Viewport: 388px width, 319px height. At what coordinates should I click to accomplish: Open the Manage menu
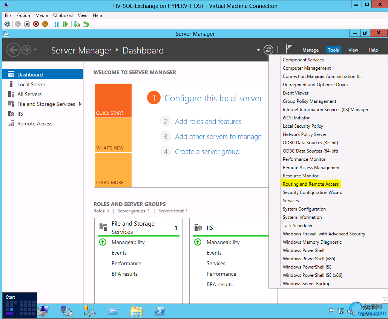(310, 50)
